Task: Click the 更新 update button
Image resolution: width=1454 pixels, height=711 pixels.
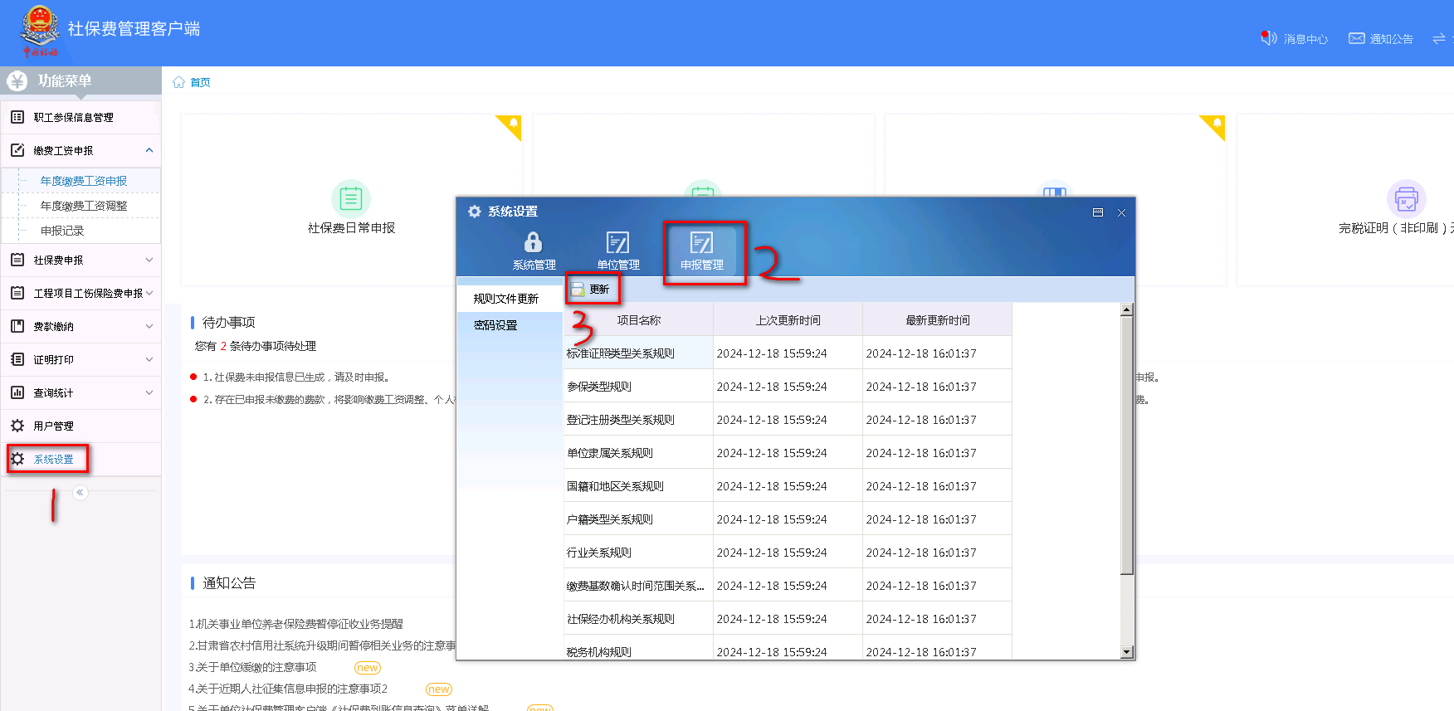Action: pos(591,290)
